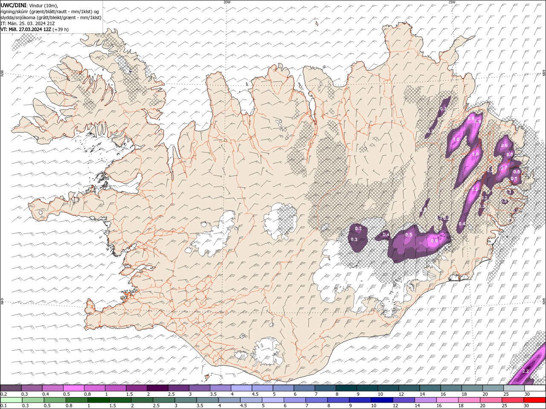Click the UWC/DINI map title text
Viewport: 546px width, 409px height.
13,5
